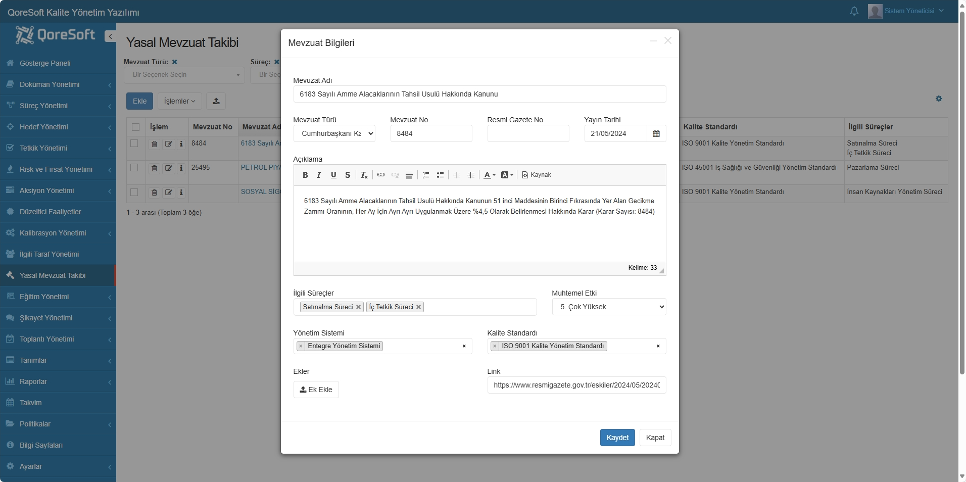Viewport: 966px width, 482px height.
Task: Insert numbered list in the Açıklama editor
Action: (x=426, y=175)
